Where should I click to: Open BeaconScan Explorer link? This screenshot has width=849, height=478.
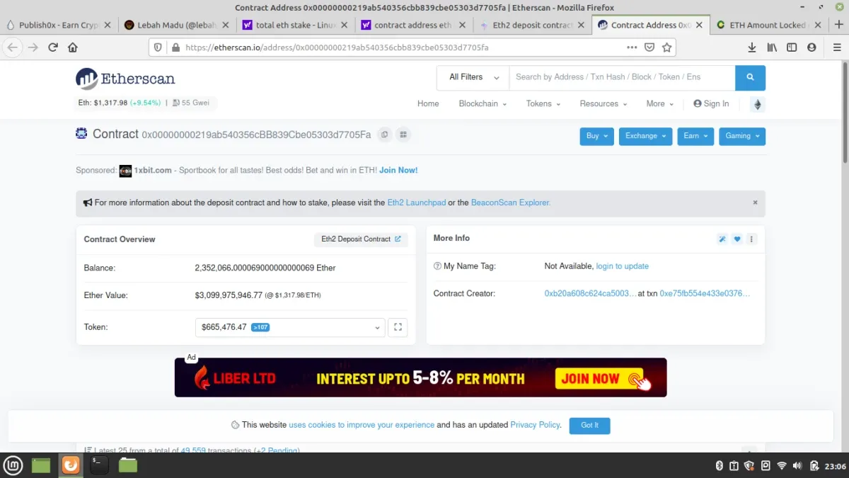[511, 203]
